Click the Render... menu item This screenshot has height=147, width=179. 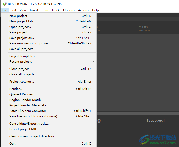16,89
